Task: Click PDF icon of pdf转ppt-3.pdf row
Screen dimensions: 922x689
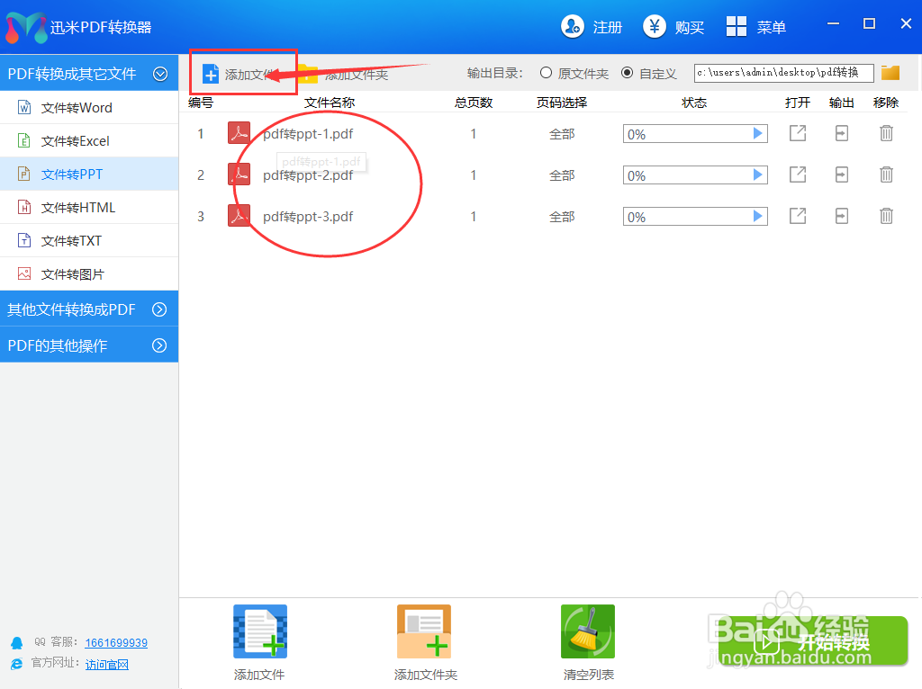Action: (x=239, y=216)
